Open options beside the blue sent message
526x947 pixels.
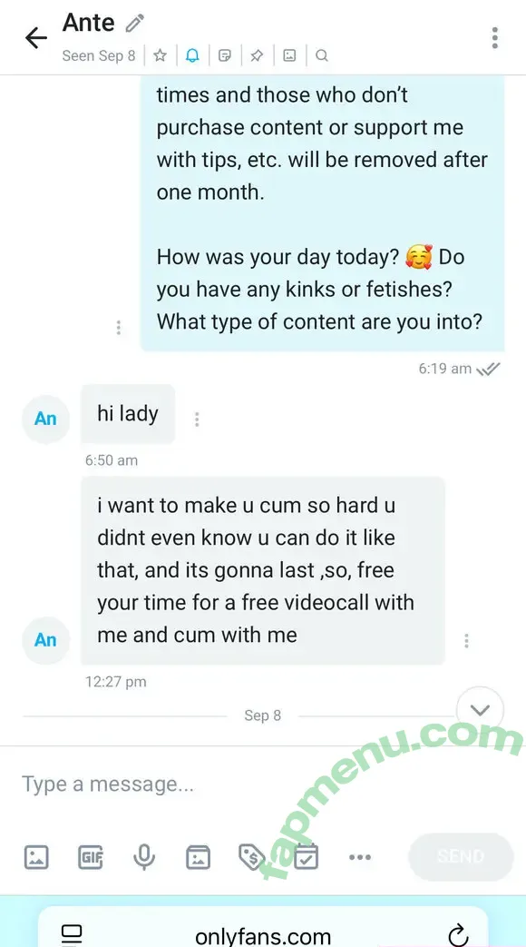(118, 328)
